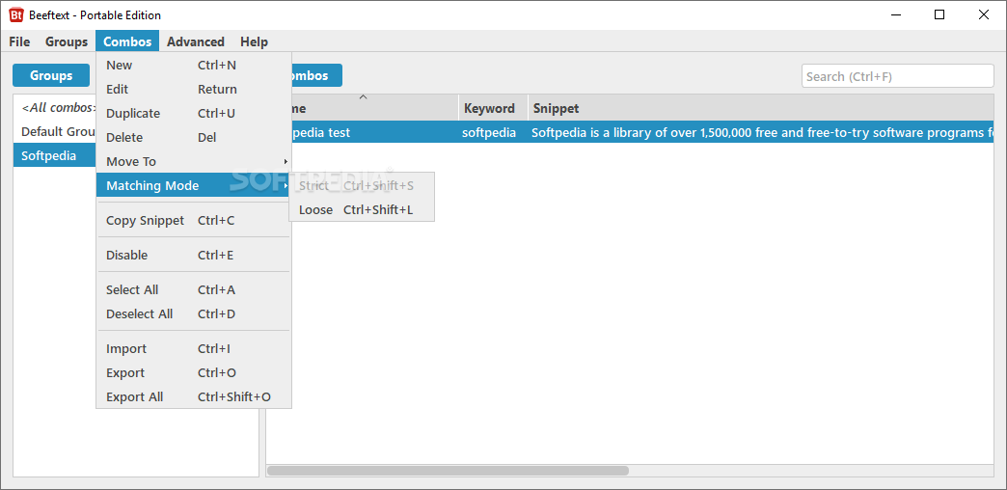
Task: Click the Softpedia snippet text cell
Action: (x=761, y=133)
